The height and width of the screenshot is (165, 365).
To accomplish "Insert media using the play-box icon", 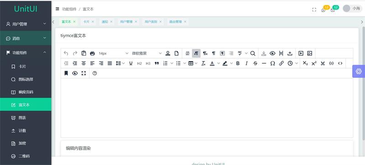I will 301,53.
